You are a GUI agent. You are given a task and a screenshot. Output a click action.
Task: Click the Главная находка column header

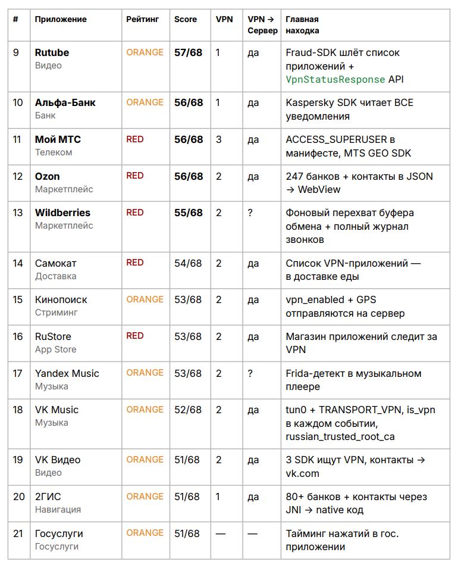coord(302,25)
